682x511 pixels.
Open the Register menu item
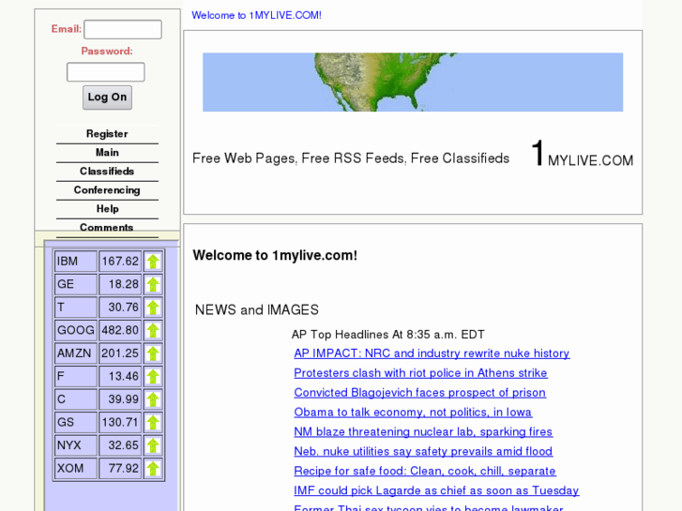coord(107,134)
